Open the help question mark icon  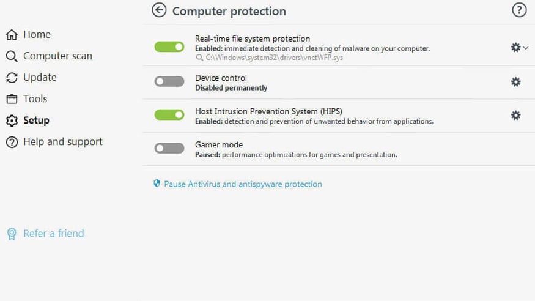[518, 10]
